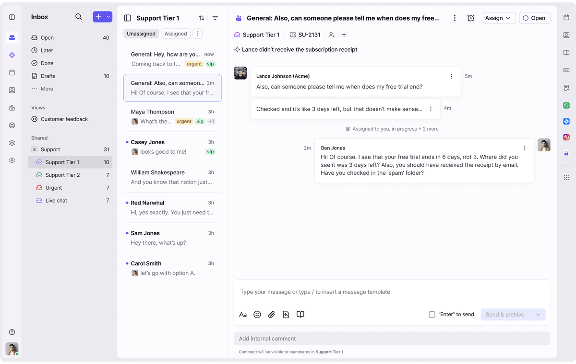Click the plus compose button
Image resolution: width=576 pixels, height=364 pixels.
coord(98,17)
